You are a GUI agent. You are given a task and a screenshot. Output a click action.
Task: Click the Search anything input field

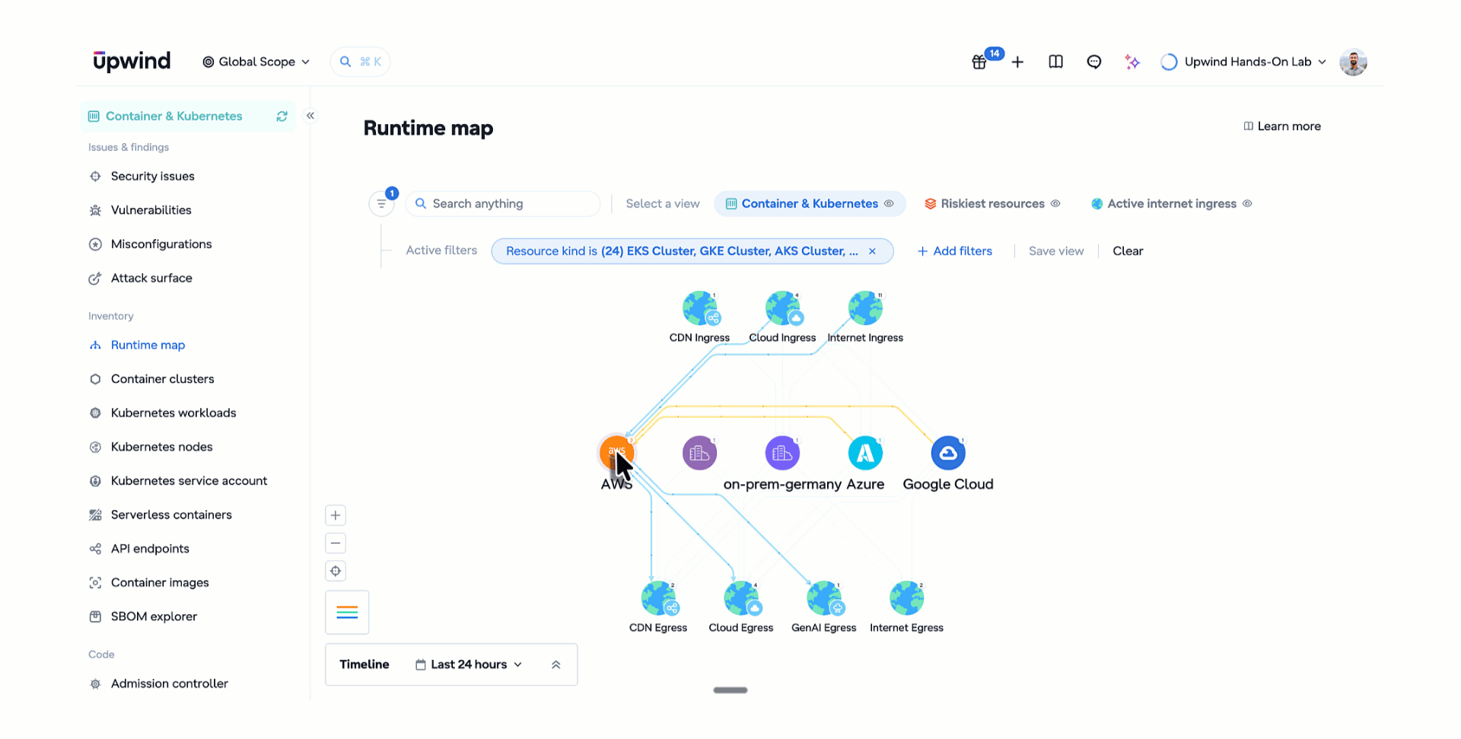[503, 204]
